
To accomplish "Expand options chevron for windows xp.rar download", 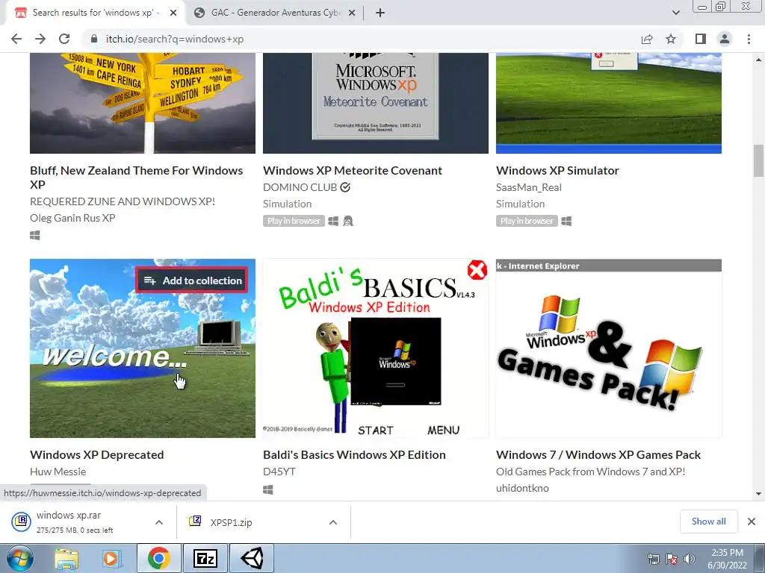I will [159, 522].
